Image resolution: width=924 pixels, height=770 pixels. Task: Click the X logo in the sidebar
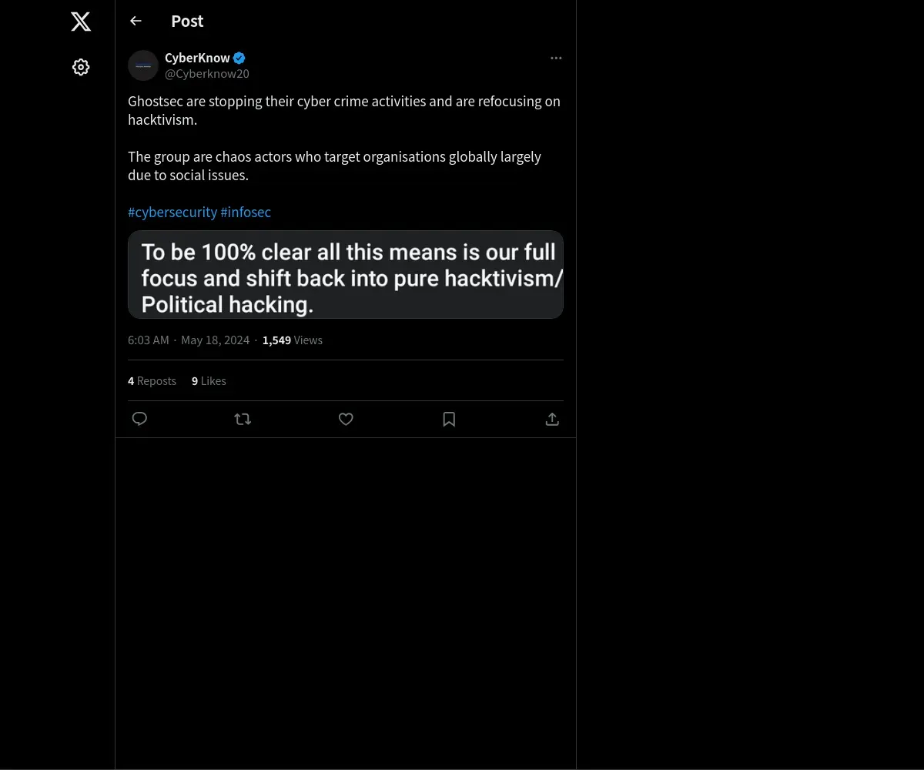tap(81, 22)
